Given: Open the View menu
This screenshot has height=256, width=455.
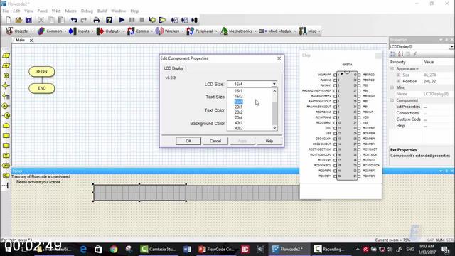Looking at the screenshot, I should tap(28, 11).
